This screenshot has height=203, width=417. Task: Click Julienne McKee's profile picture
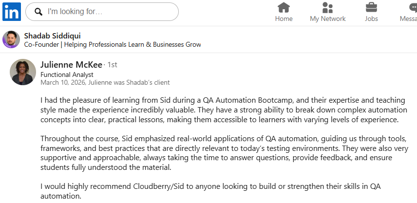click(23, 72)
